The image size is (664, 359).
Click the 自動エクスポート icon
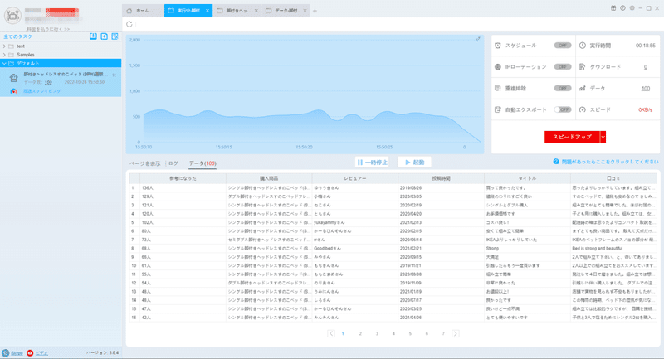[x=498, y=109]
